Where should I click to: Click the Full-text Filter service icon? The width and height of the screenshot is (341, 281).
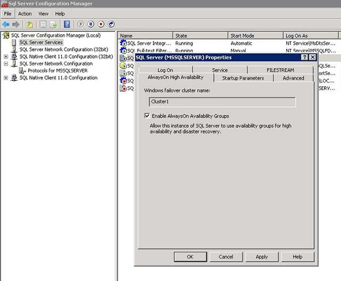click(x=123, y=51)
